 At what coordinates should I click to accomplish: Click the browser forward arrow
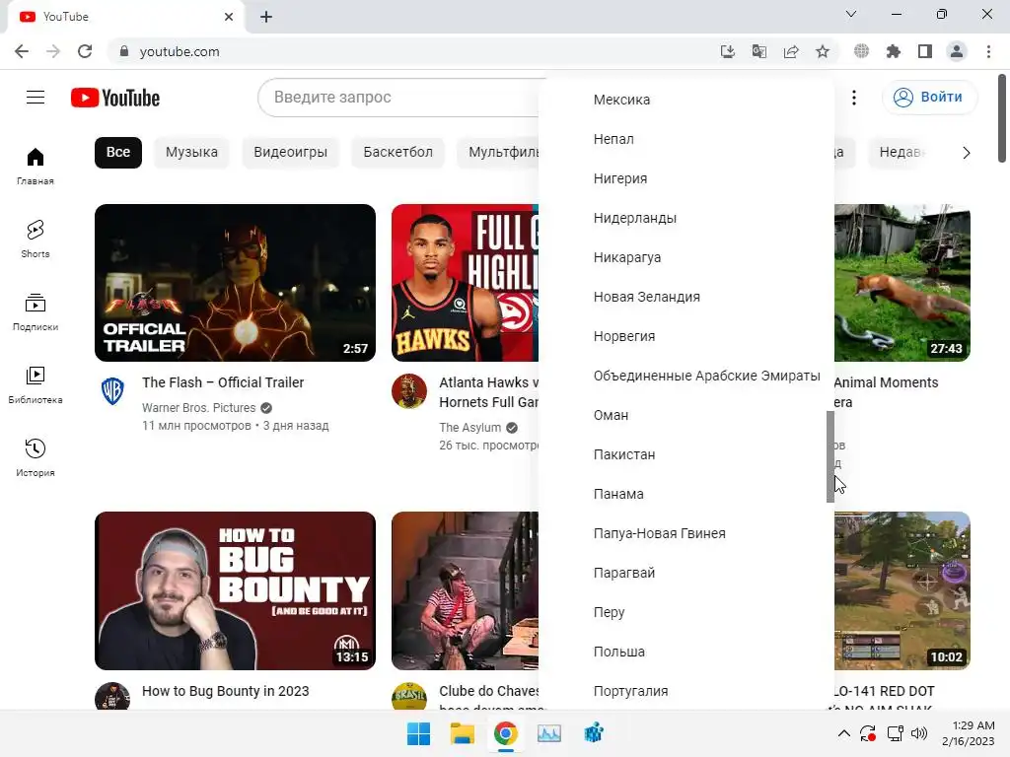(53, 51)
